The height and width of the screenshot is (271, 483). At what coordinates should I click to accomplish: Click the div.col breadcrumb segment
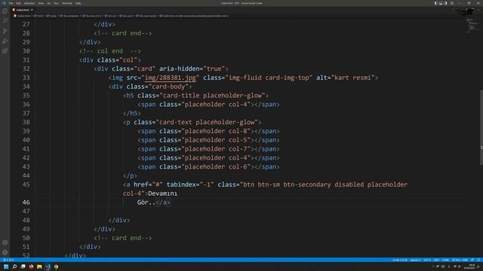[110, 16]
